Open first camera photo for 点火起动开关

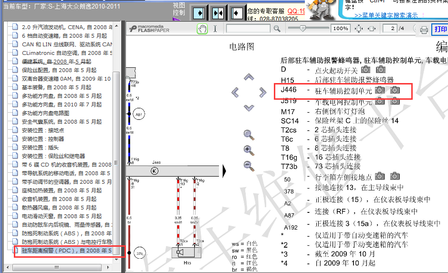point(365,70)
